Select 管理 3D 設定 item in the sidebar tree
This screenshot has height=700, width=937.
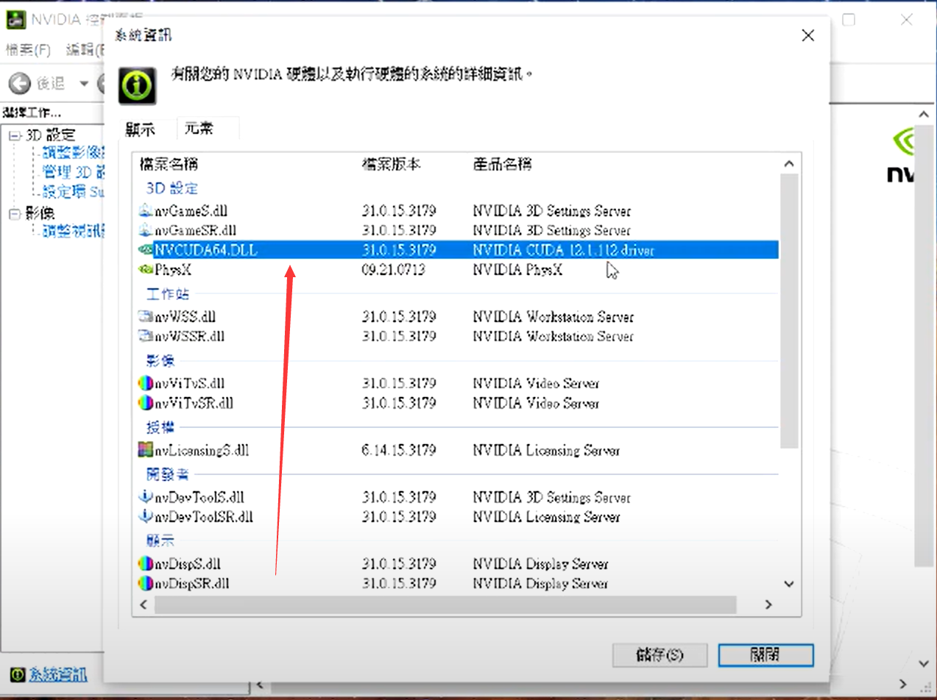[74, 173]
